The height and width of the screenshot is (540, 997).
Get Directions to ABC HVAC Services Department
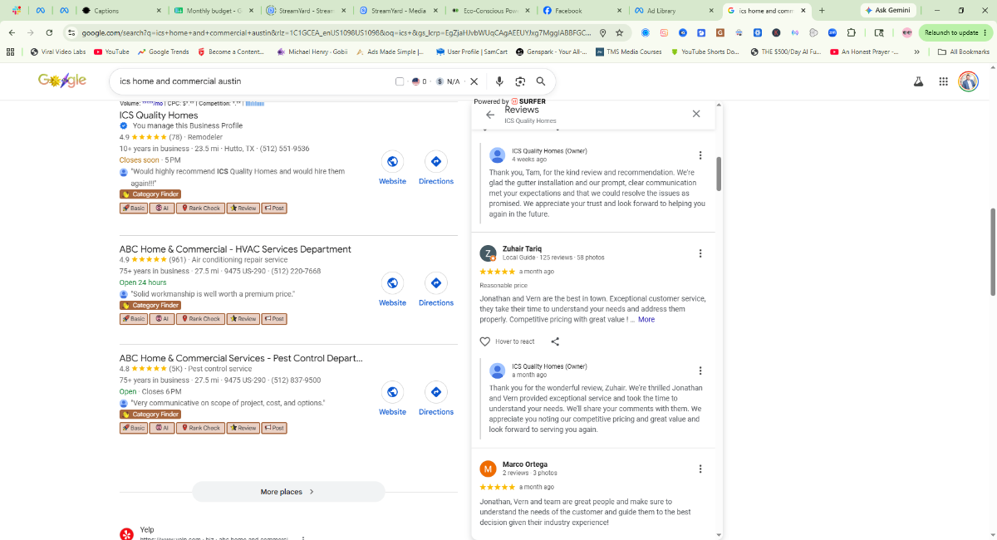(435, 283)
